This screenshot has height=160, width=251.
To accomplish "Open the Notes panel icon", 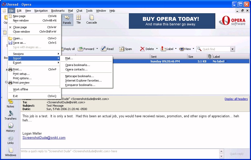I will click(x=10, y=101).
